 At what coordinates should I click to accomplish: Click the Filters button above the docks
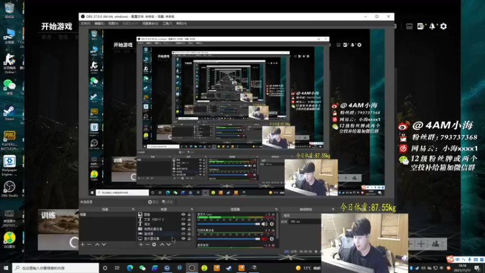pos(168,202)
